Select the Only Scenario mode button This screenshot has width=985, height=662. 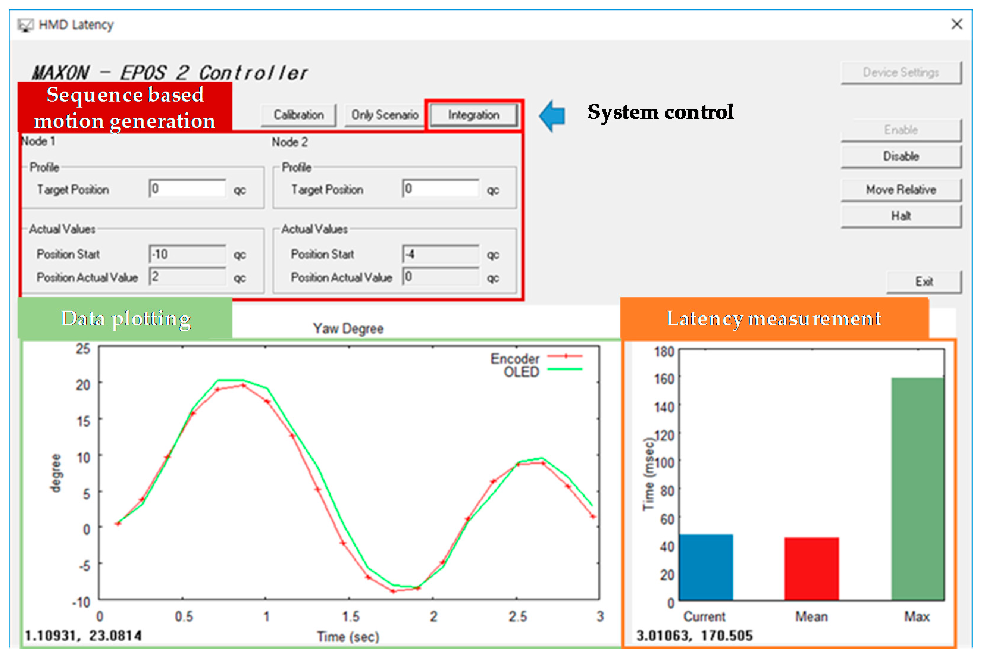tap(384, 115)
